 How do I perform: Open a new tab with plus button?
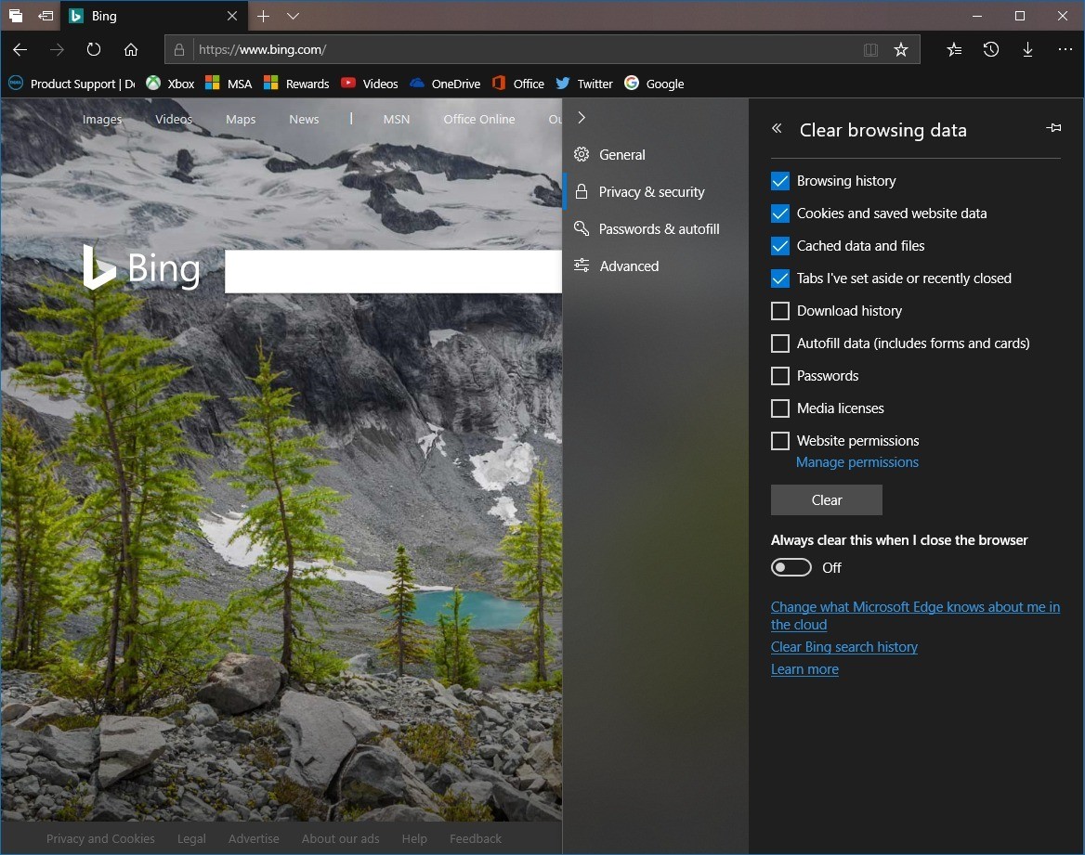[263, 15]
